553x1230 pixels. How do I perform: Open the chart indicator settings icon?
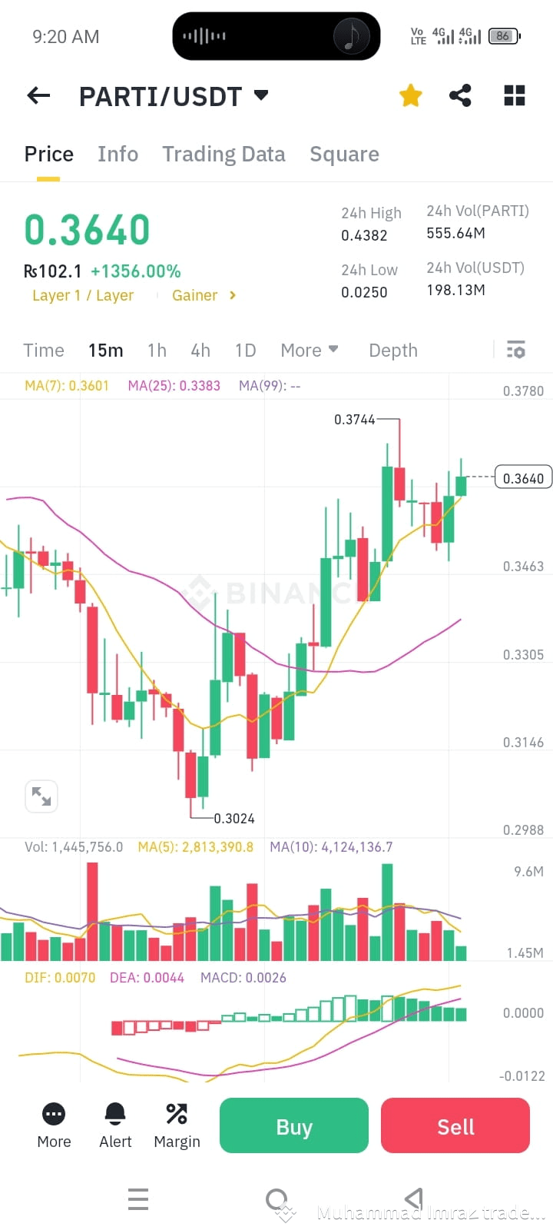point(515,350)
